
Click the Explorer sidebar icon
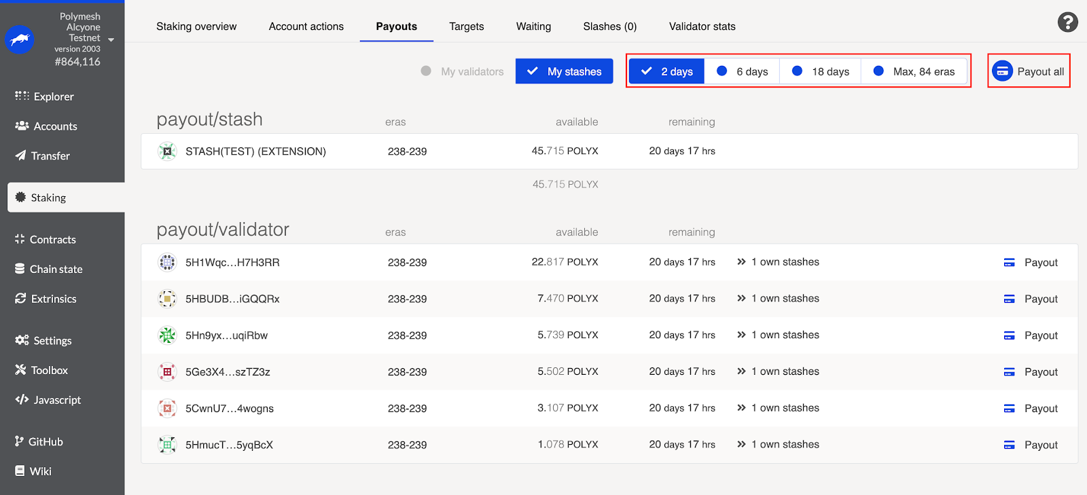pos(22,96)
